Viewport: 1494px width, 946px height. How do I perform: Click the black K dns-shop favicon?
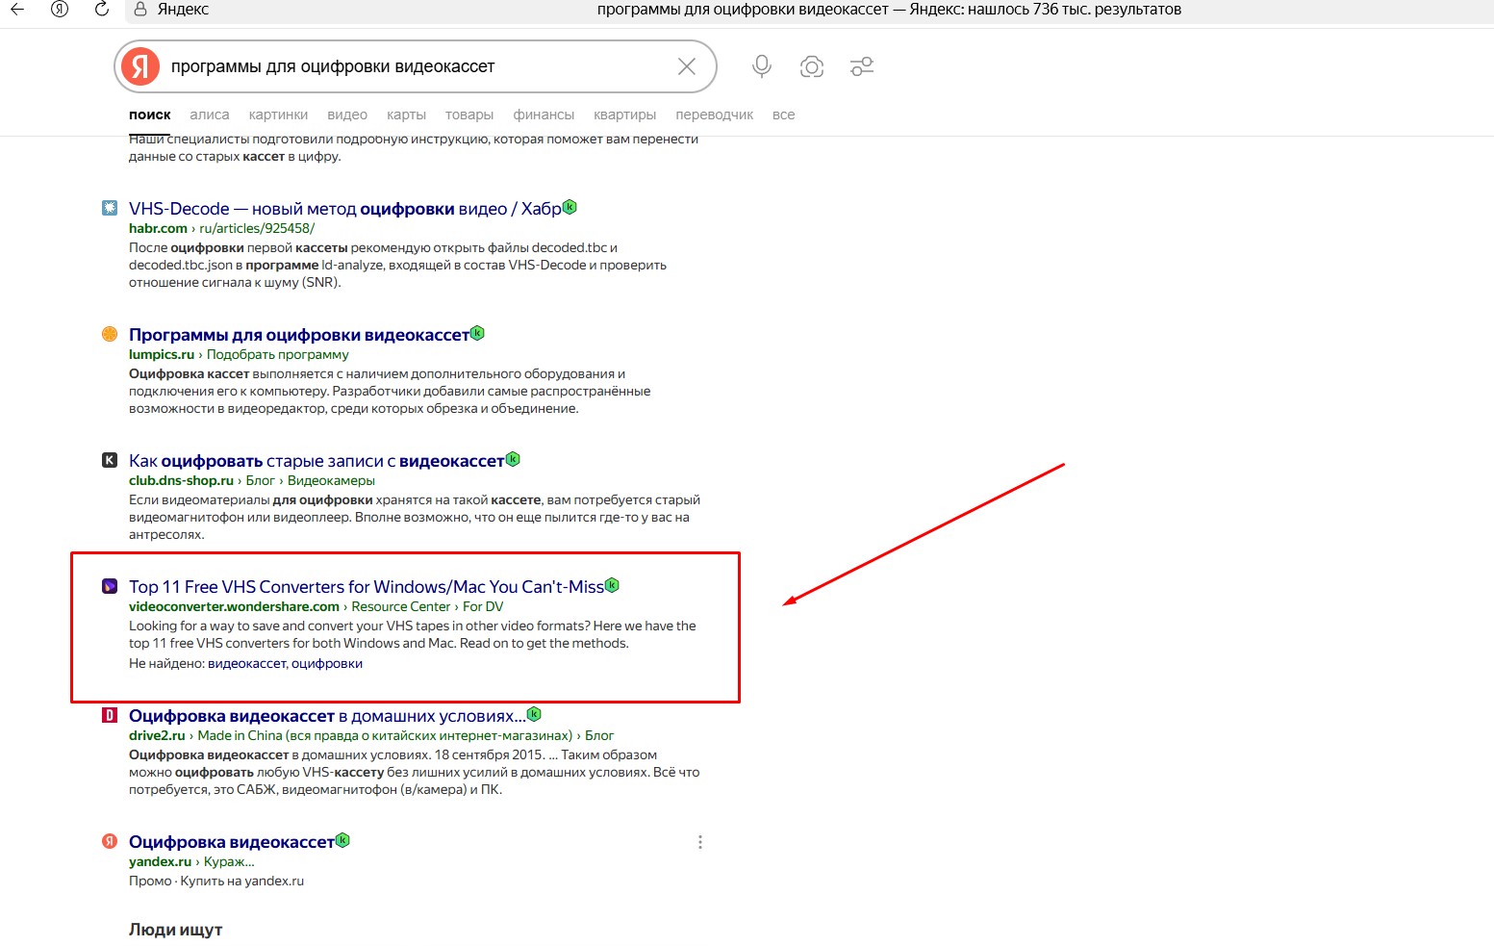point(110,460)
